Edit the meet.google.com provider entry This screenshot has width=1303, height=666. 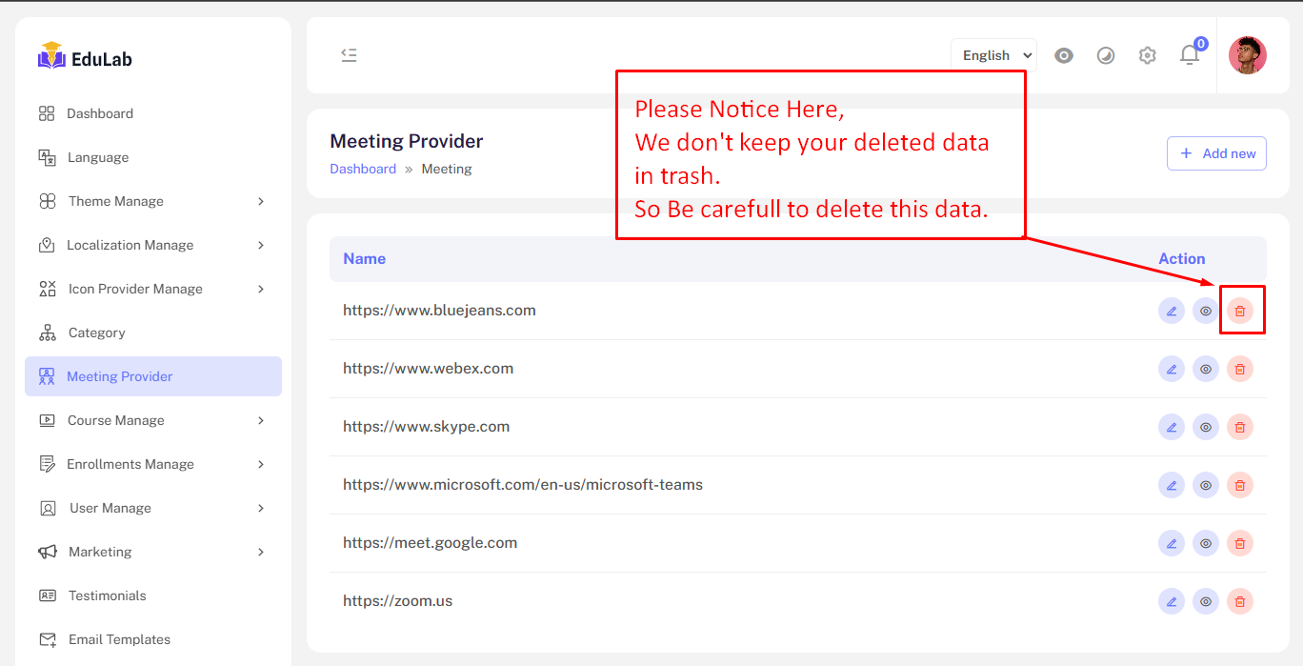tap(1172, 543)
